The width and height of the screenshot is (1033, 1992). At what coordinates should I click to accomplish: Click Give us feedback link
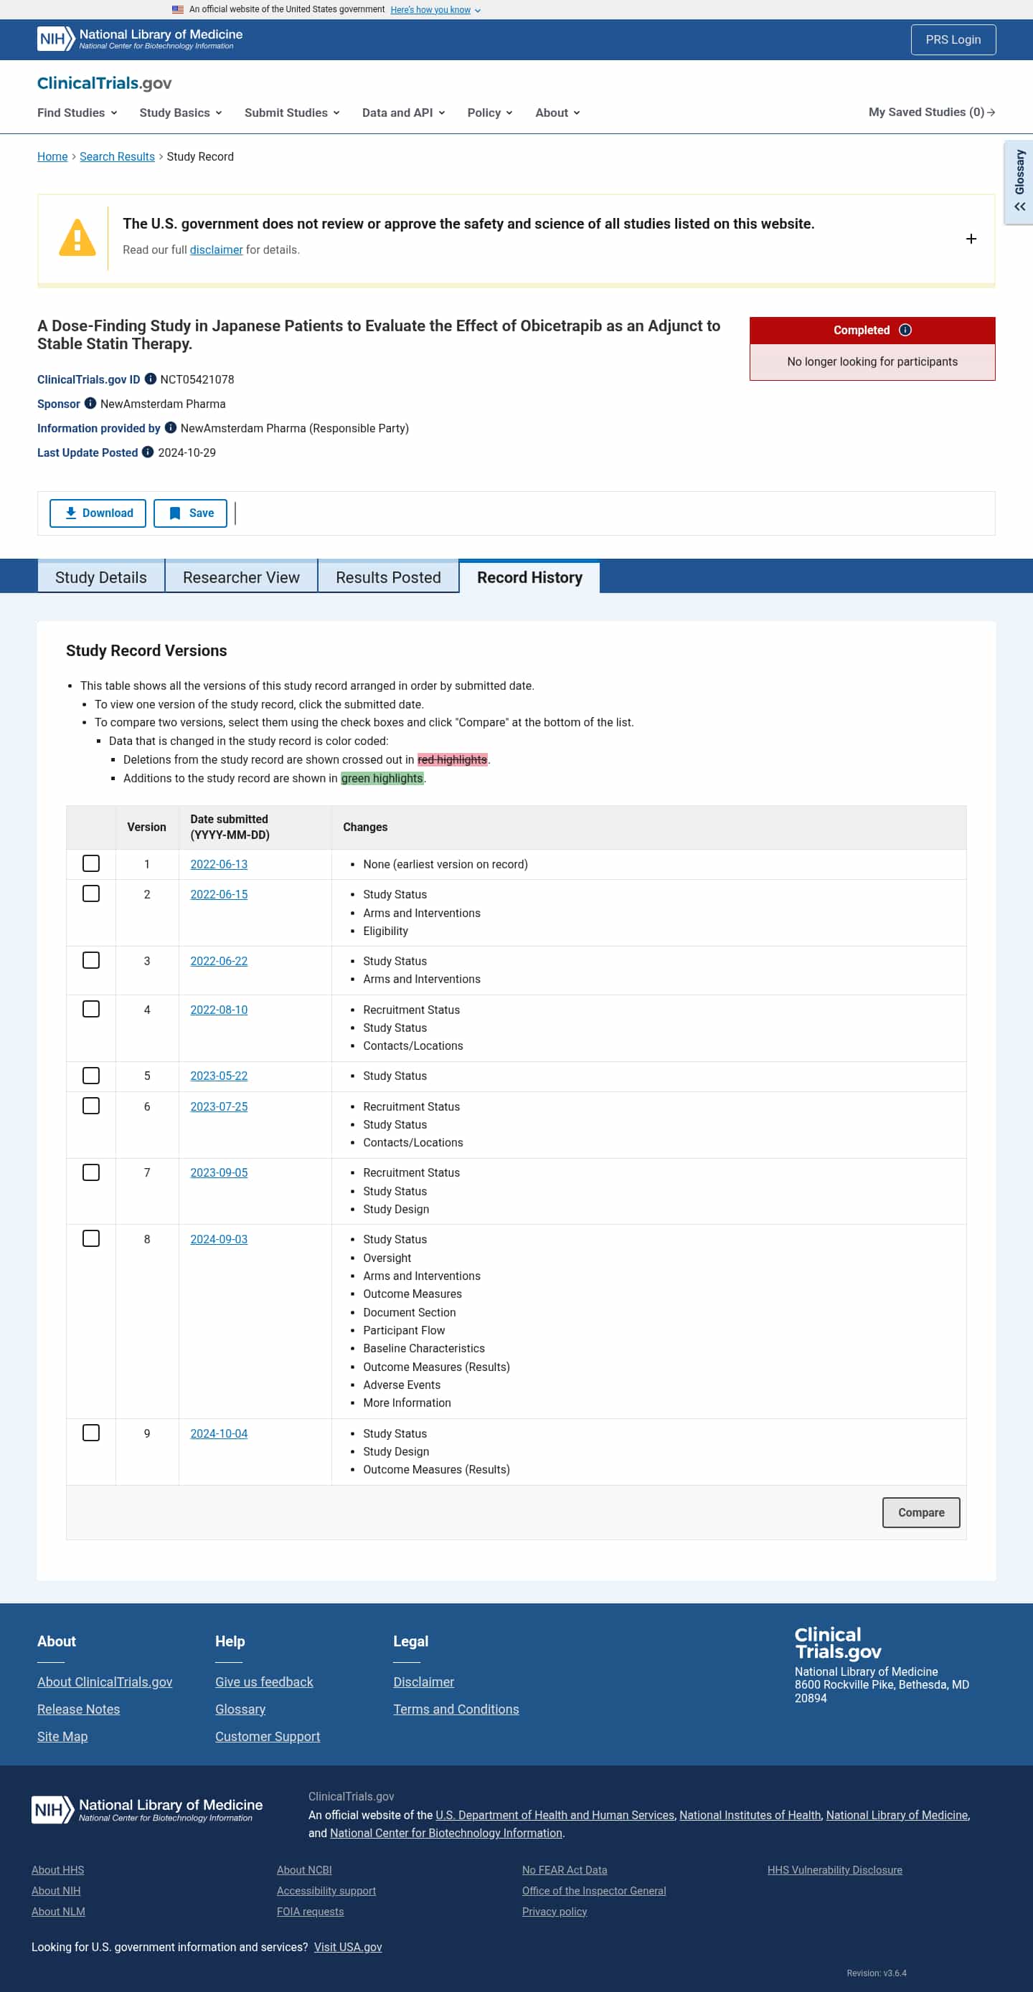pyautogui.click(x=264, y=1681)
